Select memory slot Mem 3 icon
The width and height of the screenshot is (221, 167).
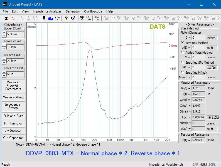tap(120, 18)
